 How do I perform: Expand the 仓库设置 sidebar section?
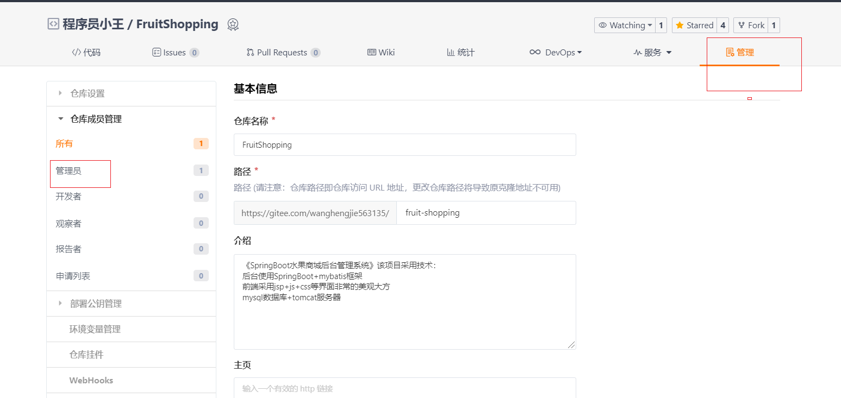[x=87, y=93]
